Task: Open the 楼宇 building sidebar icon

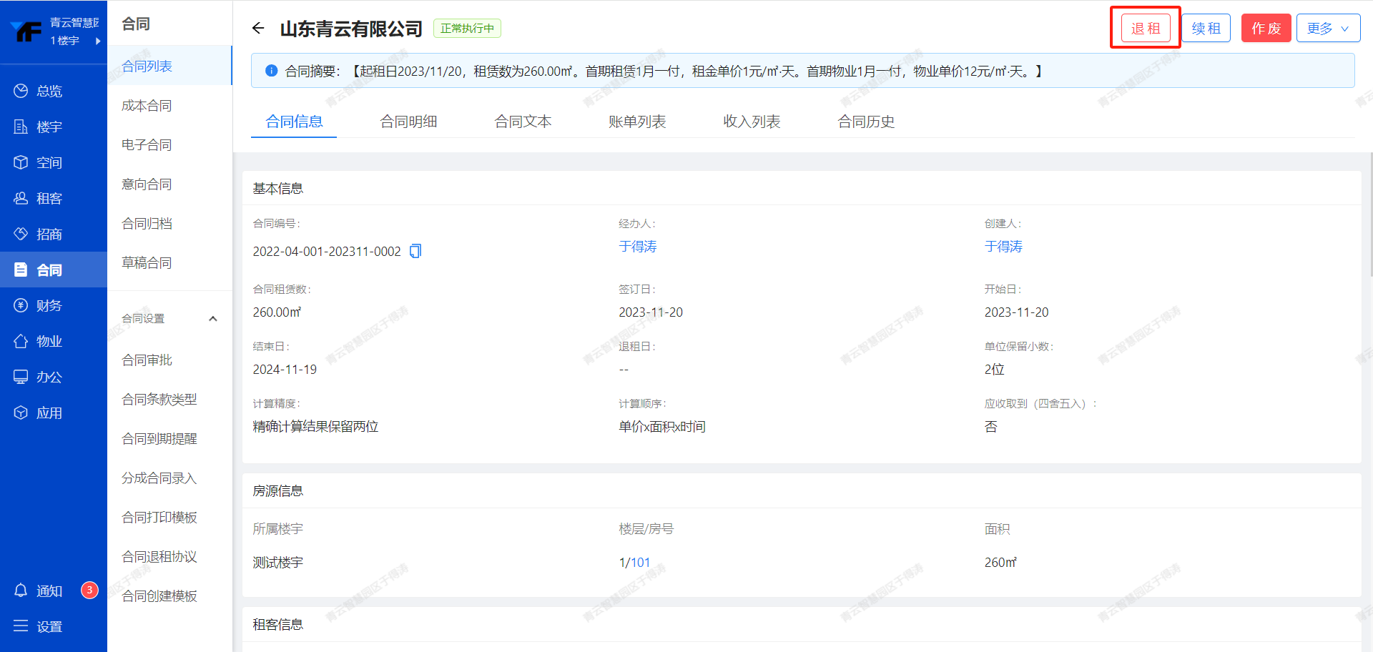Action: [21, 127]
